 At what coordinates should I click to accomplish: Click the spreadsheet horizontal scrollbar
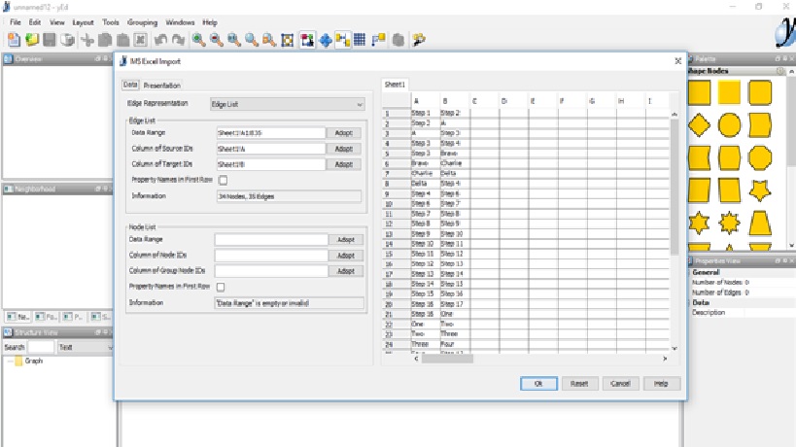tap(446, 359)
